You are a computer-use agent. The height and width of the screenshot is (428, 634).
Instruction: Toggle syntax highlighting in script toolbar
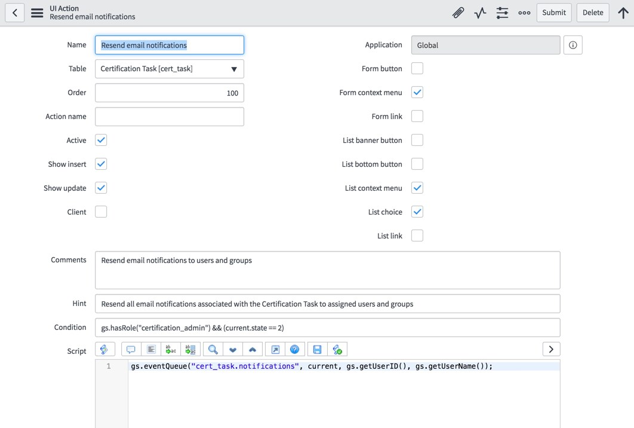click(x=104, y=350)
